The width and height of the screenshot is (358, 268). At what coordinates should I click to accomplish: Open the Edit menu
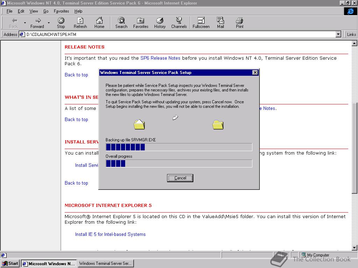coord(21,11)
